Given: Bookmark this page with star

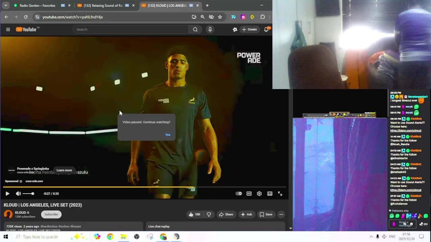Looking at the screenshot, I should pyautogui.click(x=220, y=17).
